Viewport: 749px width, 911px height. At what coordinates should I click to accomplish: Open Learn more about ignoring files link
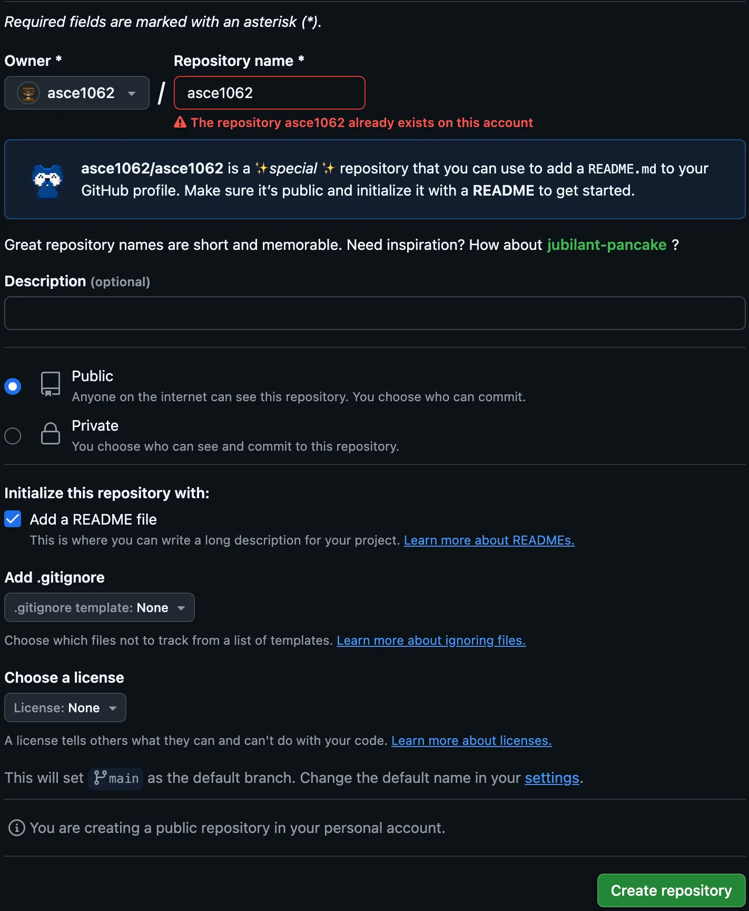431,641
